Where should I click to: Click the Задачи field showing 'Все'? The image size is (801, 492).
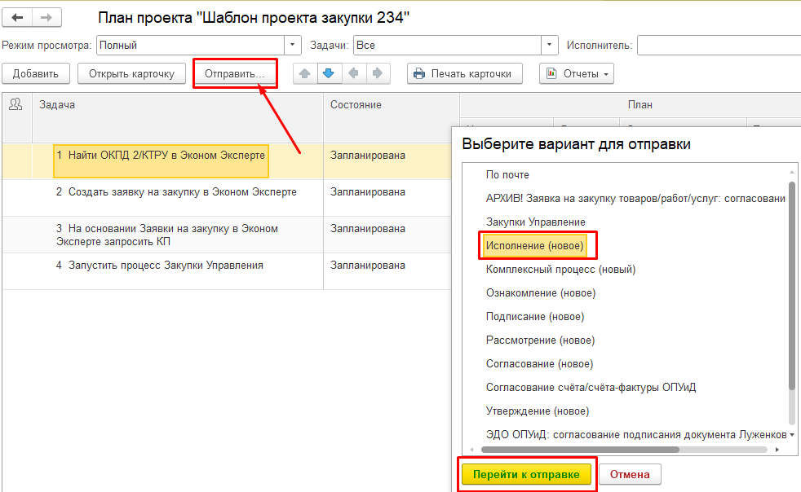click(448, 45)
